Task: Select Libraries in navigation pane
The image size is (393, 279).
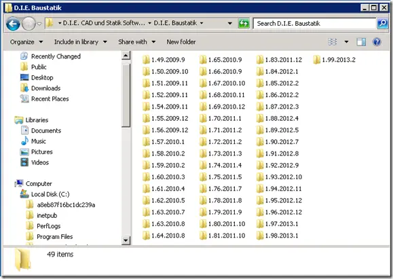Action: click(x=31, y=120)
